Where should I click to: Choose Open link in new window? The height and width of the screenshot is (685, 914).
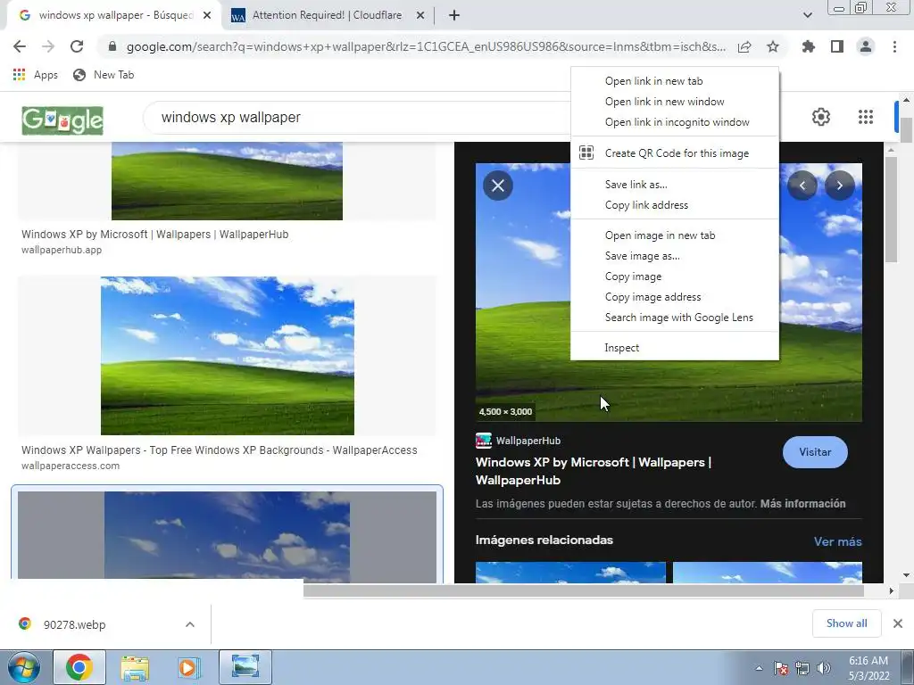[675, 102]
